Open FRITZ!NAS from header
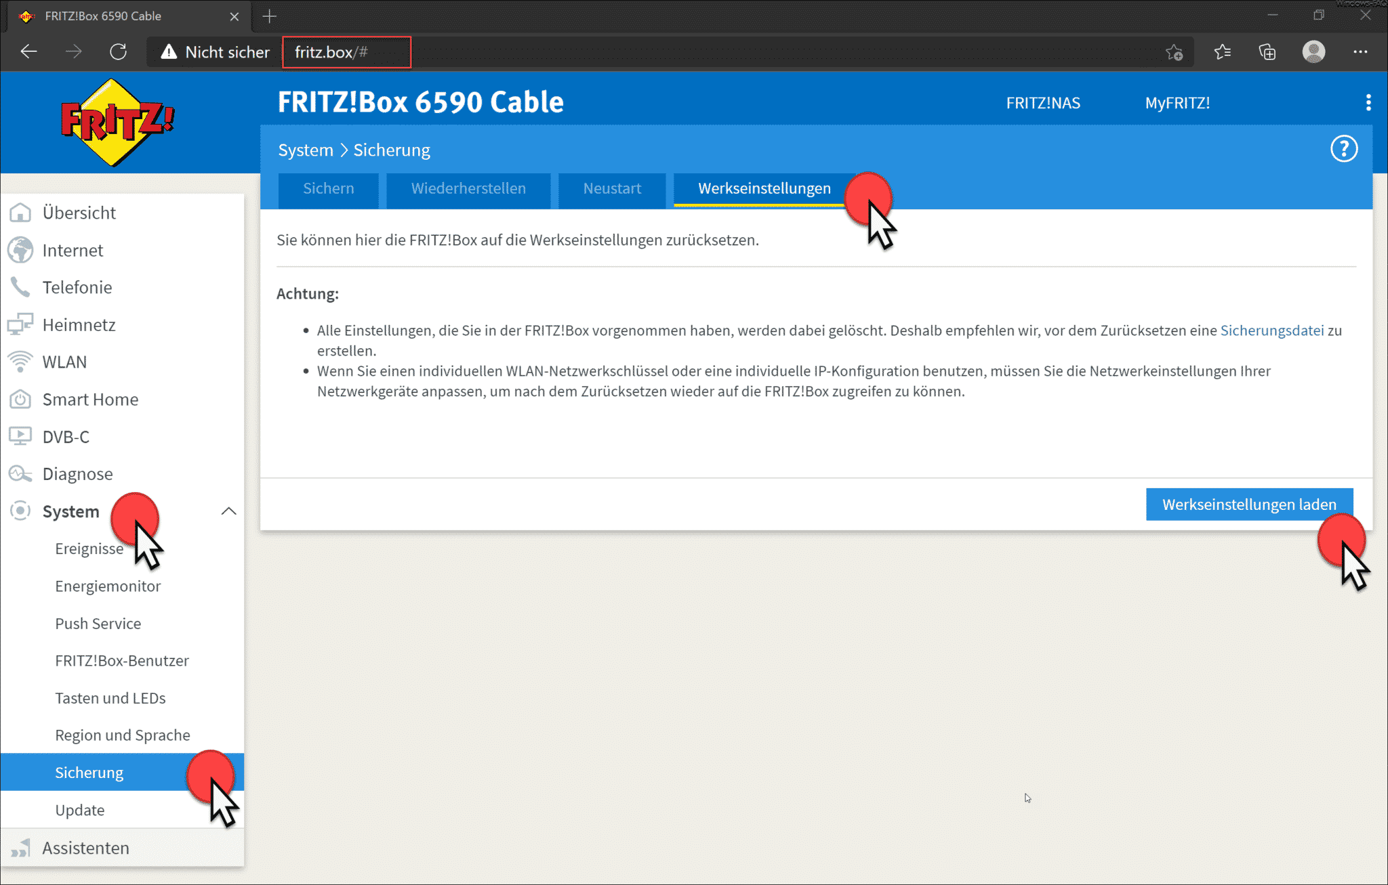Image resolution: width=1388 pixels, height=885 pixels. (1043, 103)
